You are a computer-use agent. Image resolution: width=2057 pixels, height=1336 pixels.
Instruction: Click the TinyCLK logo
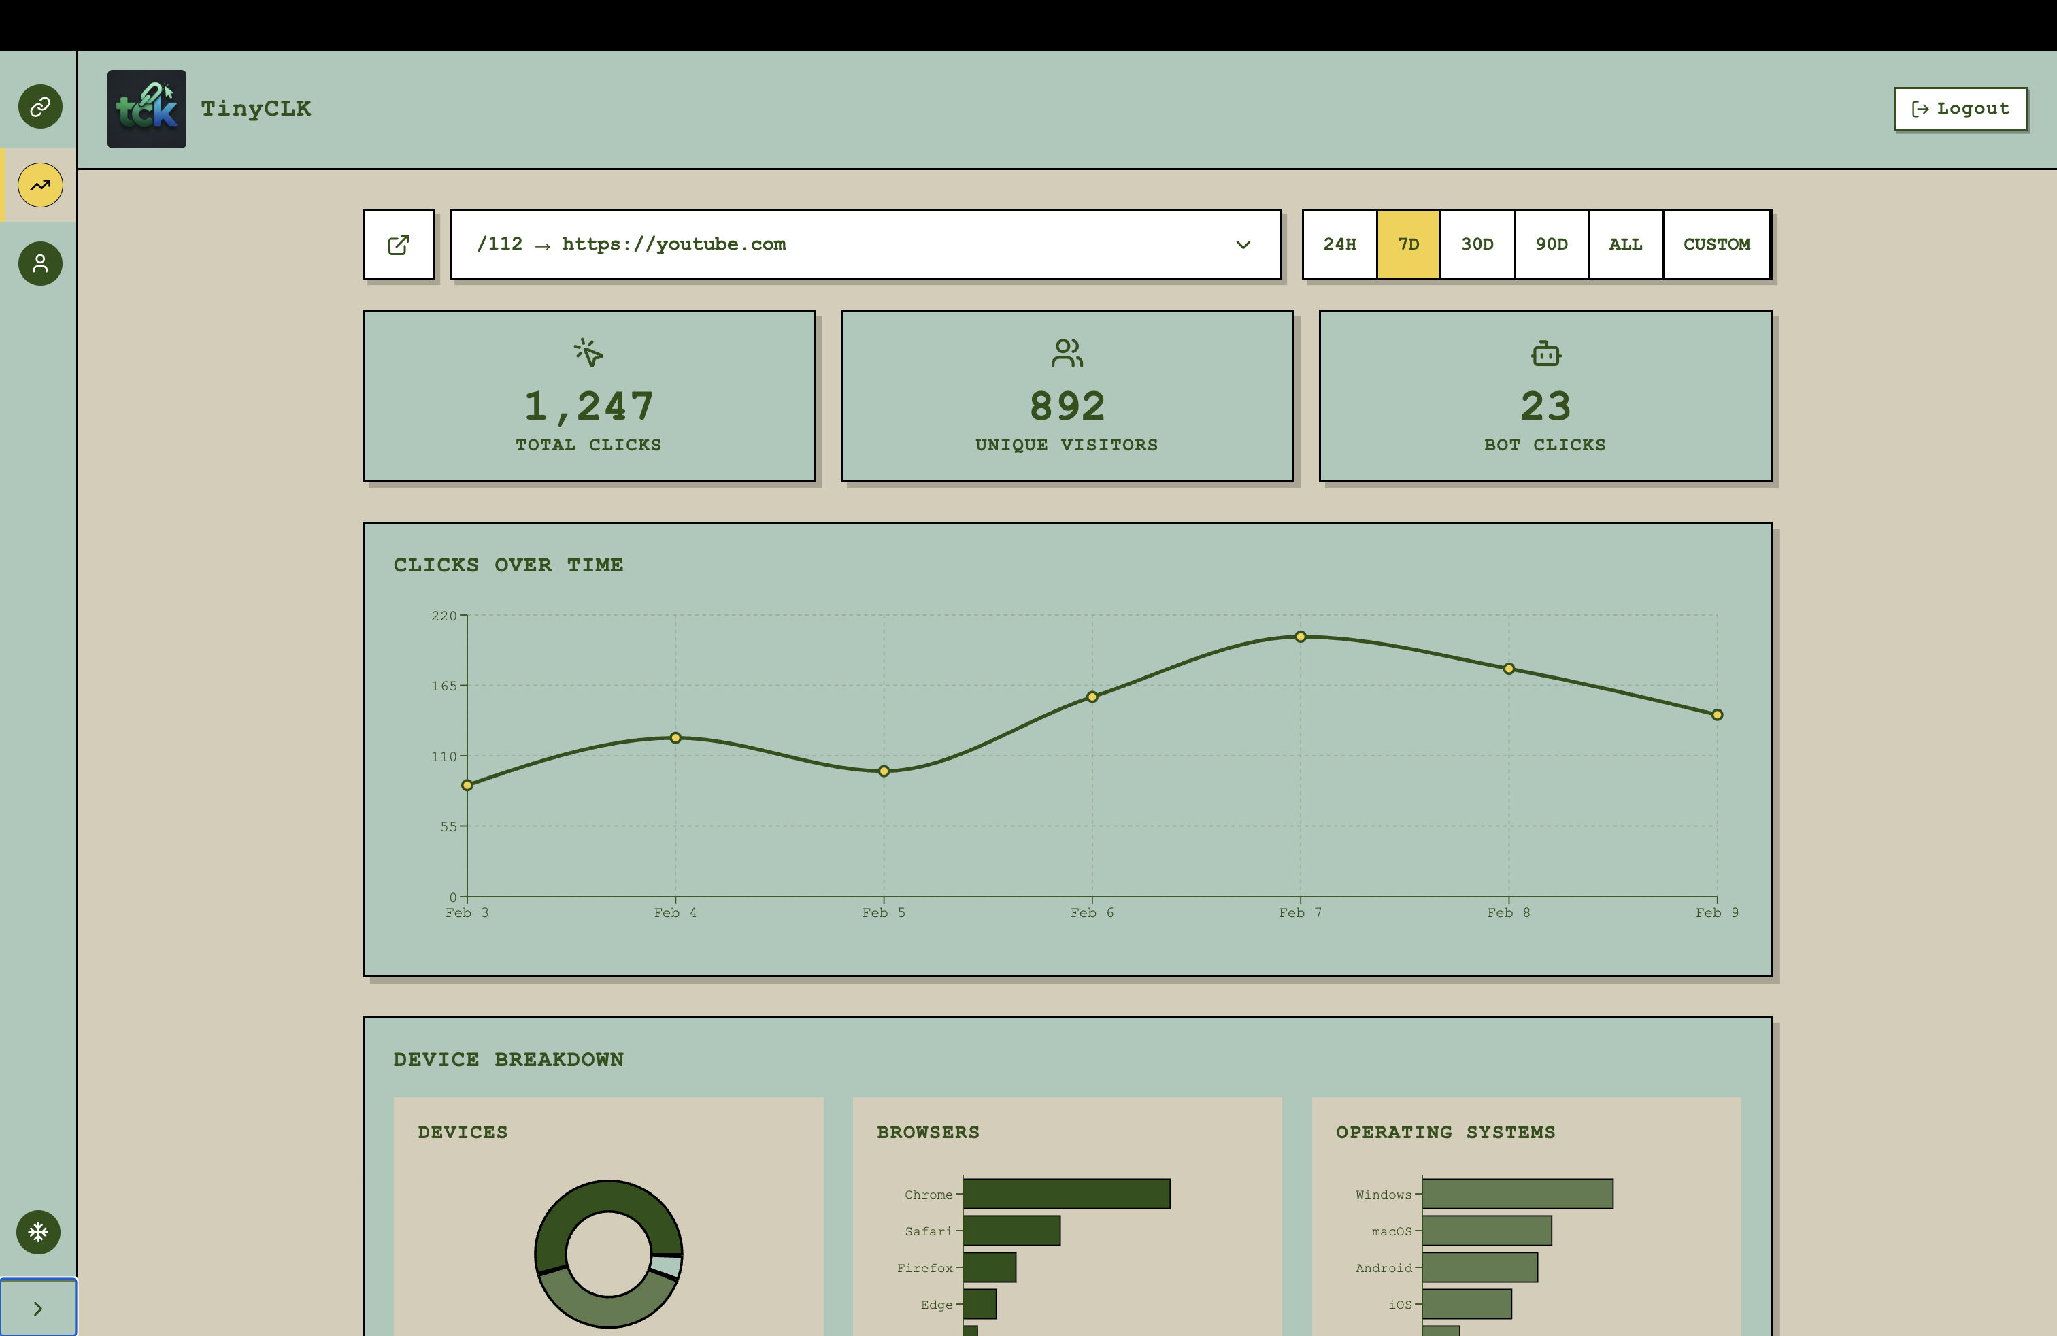[x=146, y=109]
